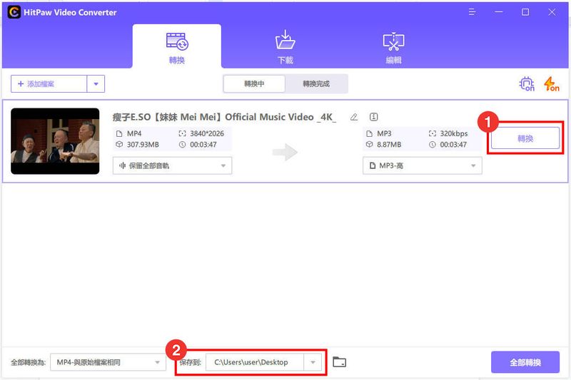Image resolution: width=571 pixels, height=380 pixels.
Task: Open the 全部轉換為 MP4 format dropdown
Action: tap(108, 362)
